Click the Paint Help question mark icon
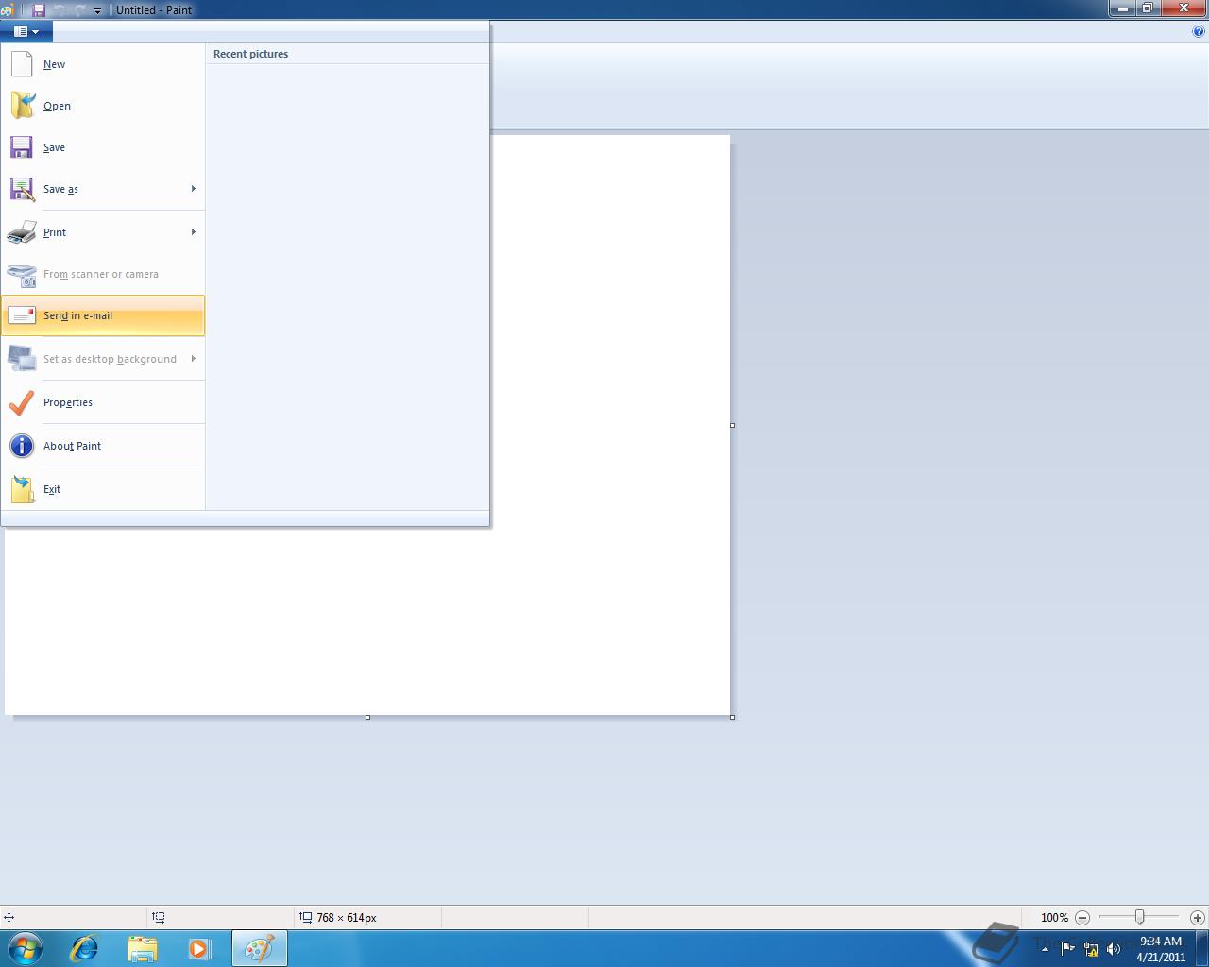This screenshot has height=967, width=1209. [x=1200, y=31]
